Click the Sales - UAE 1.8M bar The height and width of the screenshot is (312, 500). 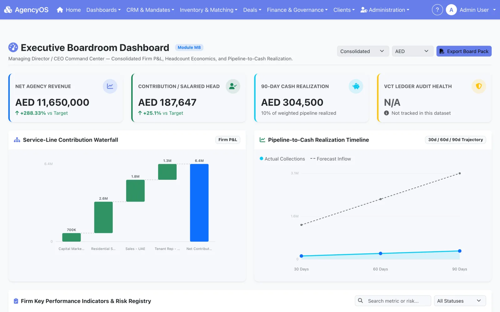135,191
